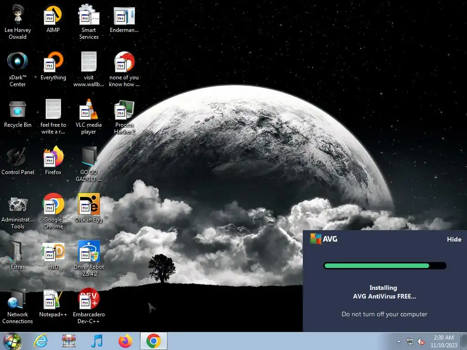Screen dimensions: 467x350
Task: Click the Enderman desktop icon
Action: [124, 19]
